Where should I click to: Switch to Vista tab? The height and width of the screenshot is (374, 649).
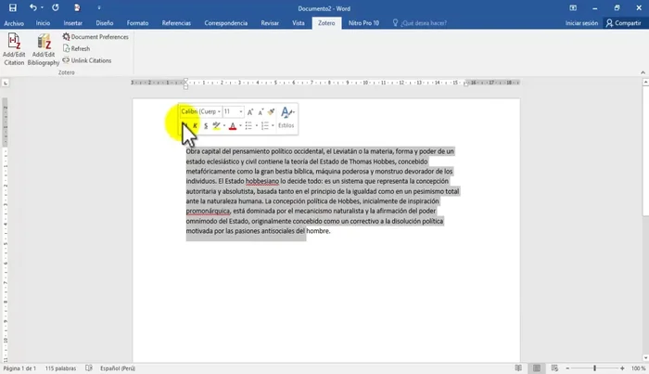coord(298,23)
